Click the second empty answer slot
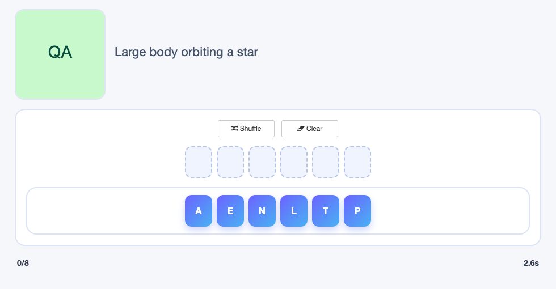This screenshot has width=556, height=289. (230, 162)
